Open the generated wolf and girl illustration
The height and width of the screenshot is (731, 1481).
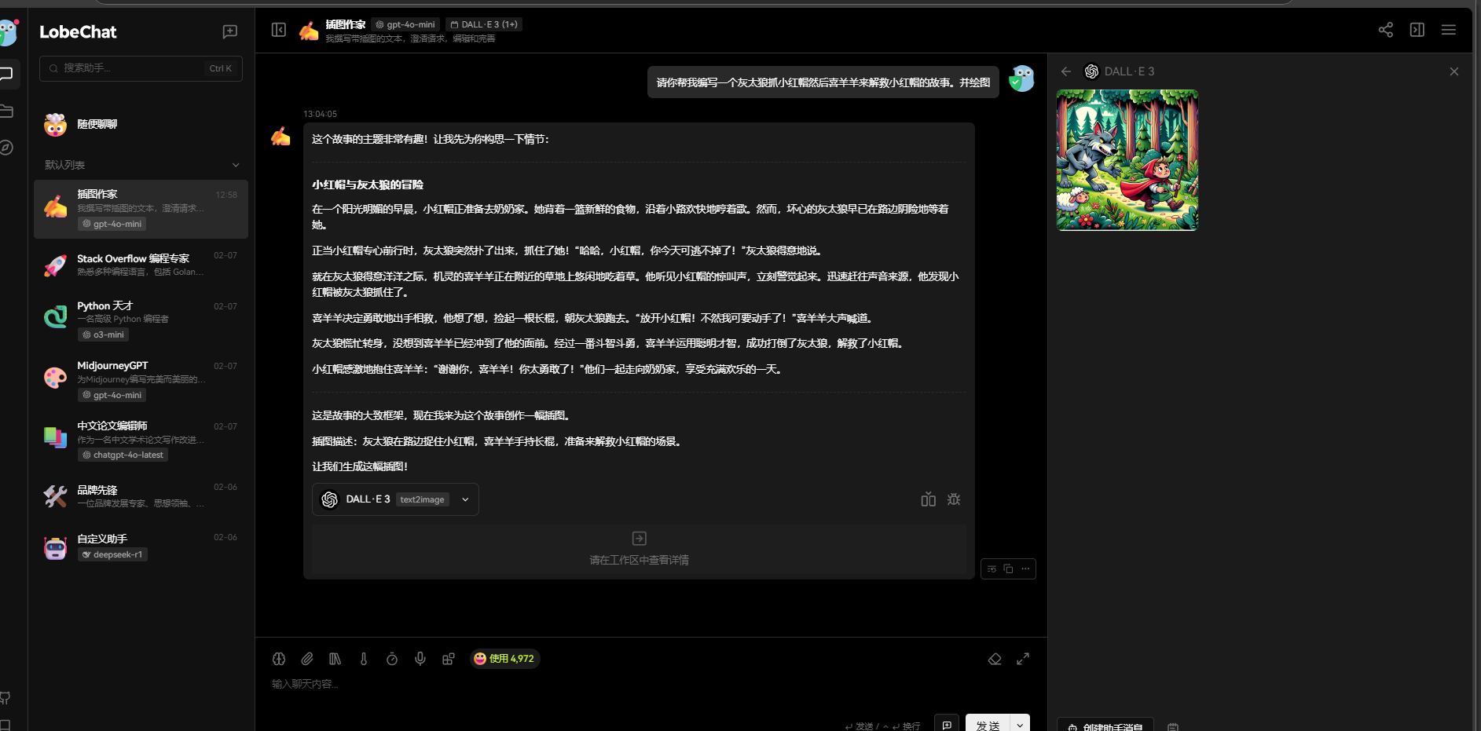(x=1127, y=160)
